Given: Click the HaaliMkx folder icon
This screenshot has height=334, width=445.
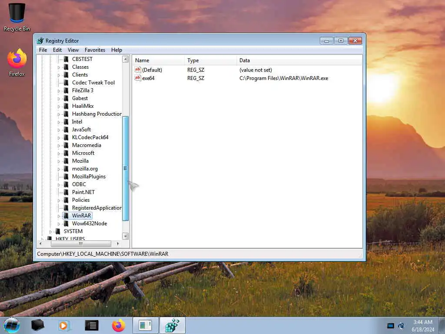Looking at the screenshot, I should click(x=66, y=106).
